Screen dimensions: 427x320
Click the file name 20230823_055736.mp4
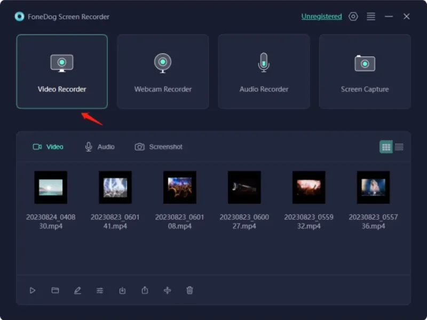tap(373, 221)
